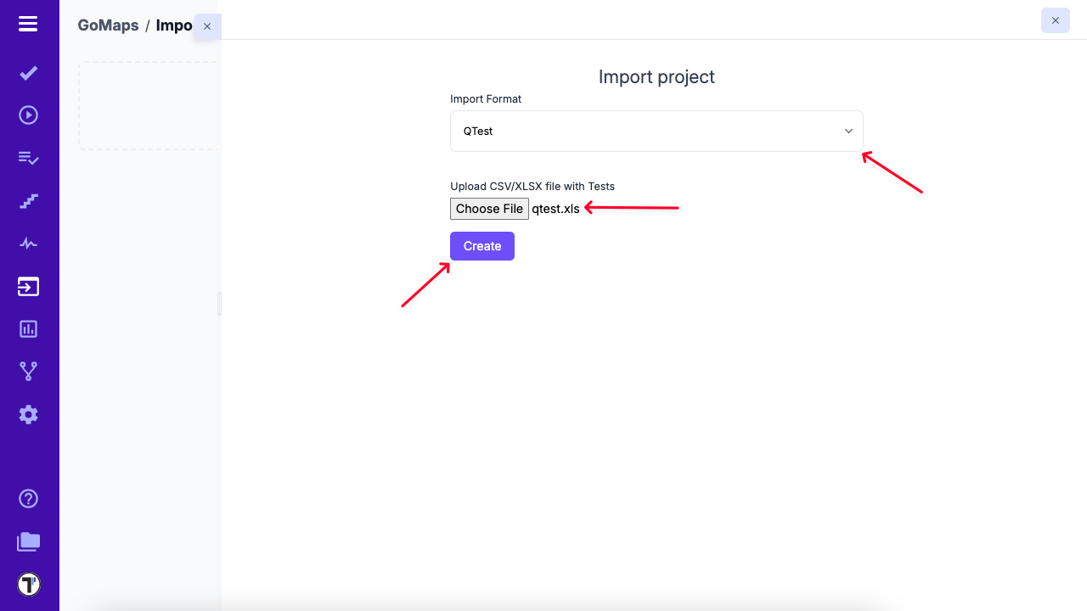This screenshot has height=611, width=1087.
Task: Click the dashed placeholder panel area
Action: tap(147, 104)
